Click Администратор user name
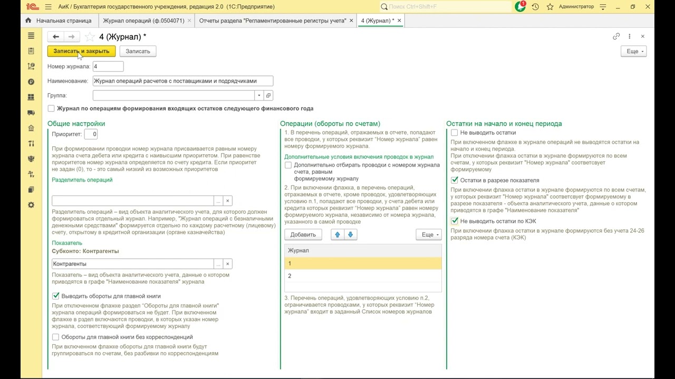 [x=576, y=7]
